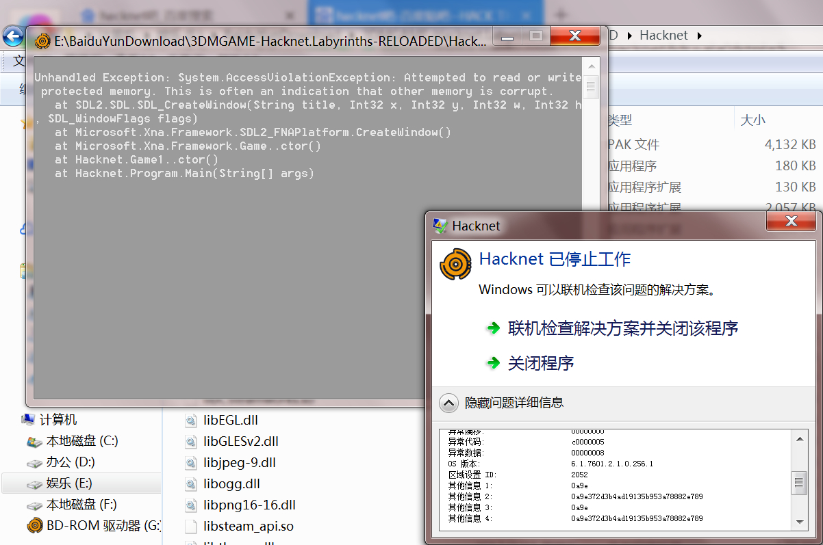Select the libGLESv2.dll file icon

[x=190, y=442]
